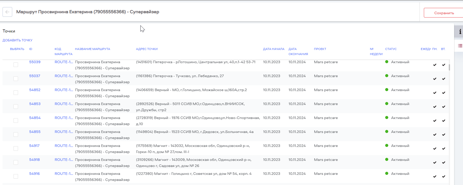
Task: Open the info panel icon
Action: pos(460,32)
